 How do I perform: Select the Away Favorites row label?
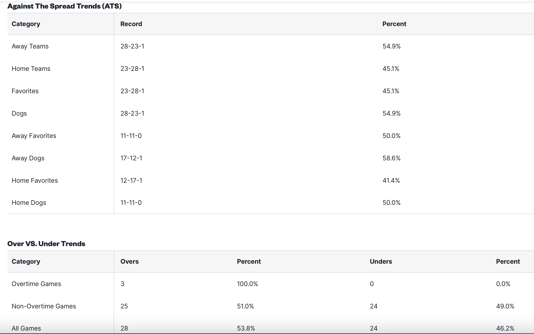click(x=34, y=136)
